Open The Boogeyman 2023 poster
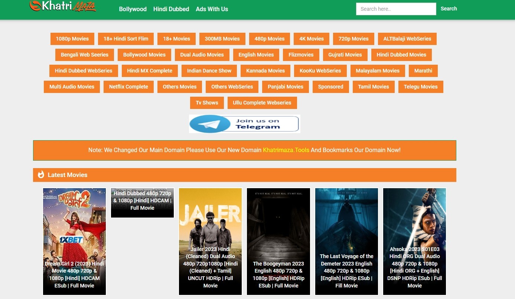515x299 pixels. [x=278, y=242]
